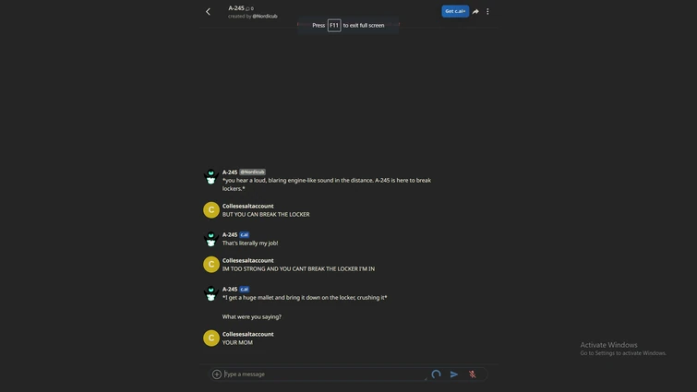Click the F11 key hint in fullscreen notice

click(334, 25)
